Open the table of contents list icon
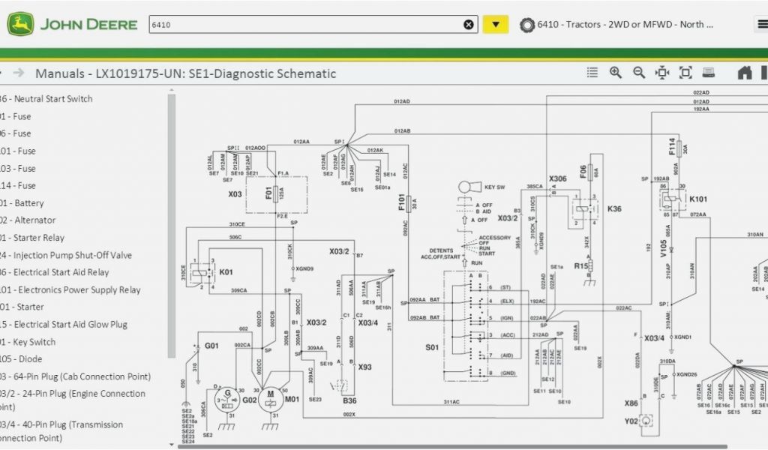This screenshot has width=768, height=450. (x=592, y=73)
